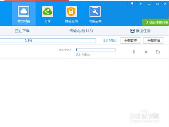Open the 隐藏空间 locked space icon
This screenshot has width=169, height=127.
[x=71, y=12]
